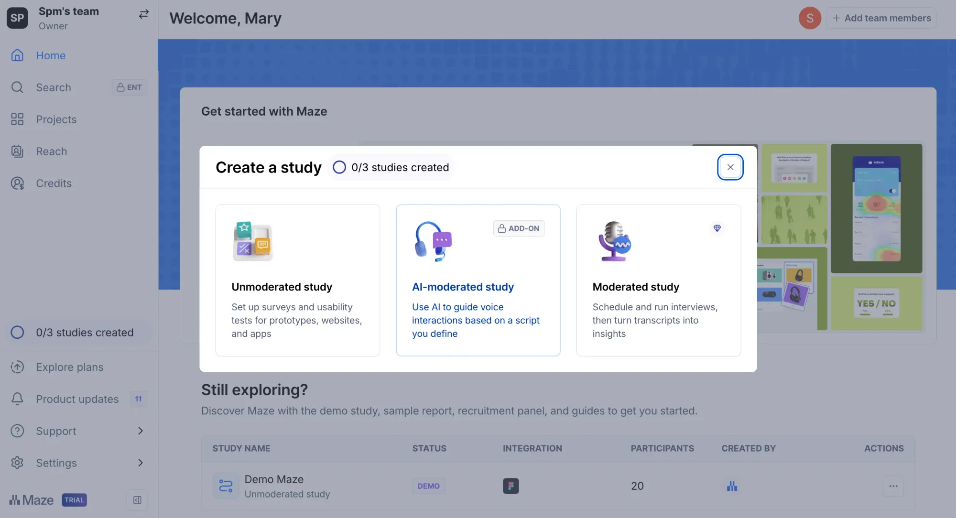Open the Home sidebar item
Image resolution: width=956 pixels, height=518 pixels.
click(79, 55)
